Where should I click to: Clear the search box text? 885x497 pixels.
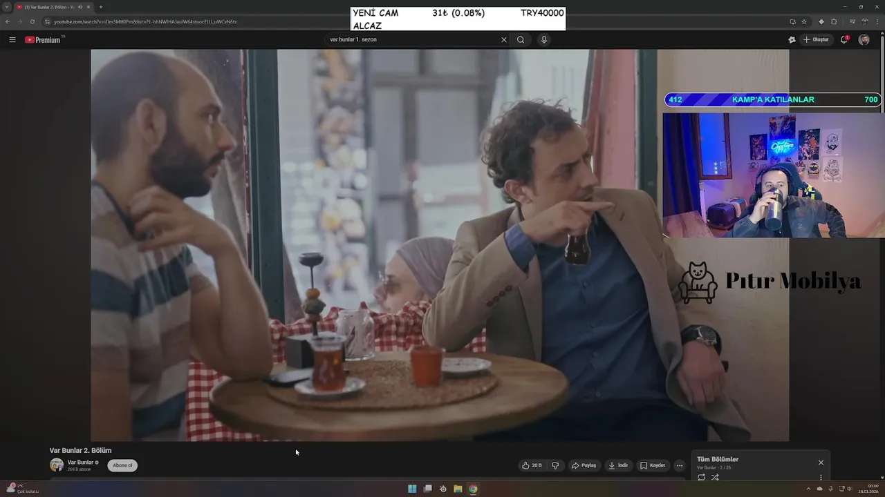(x=504, y=39)
